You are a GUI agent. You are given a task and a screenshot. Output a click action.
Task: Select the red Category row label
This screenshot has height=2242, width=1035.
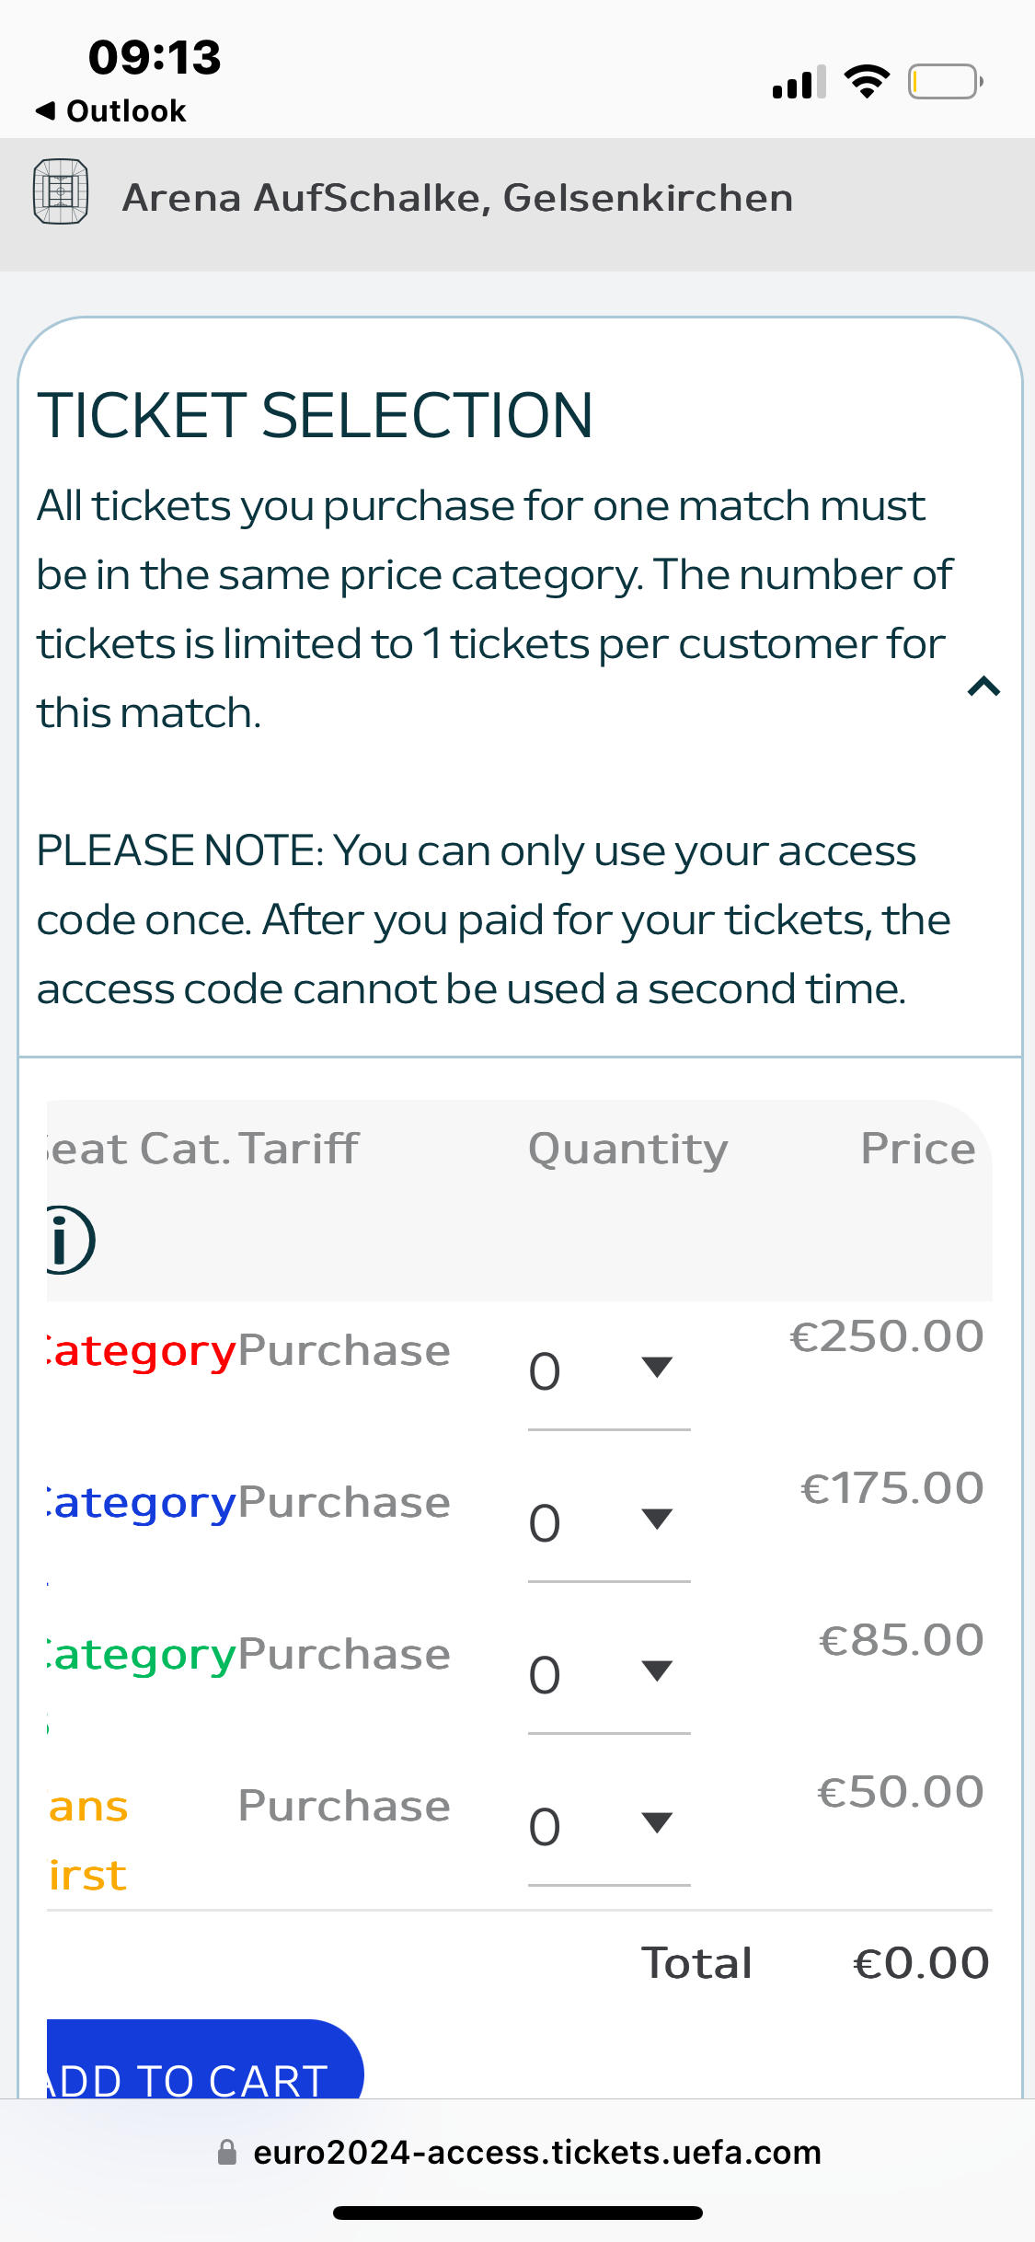click(142, 1352)
